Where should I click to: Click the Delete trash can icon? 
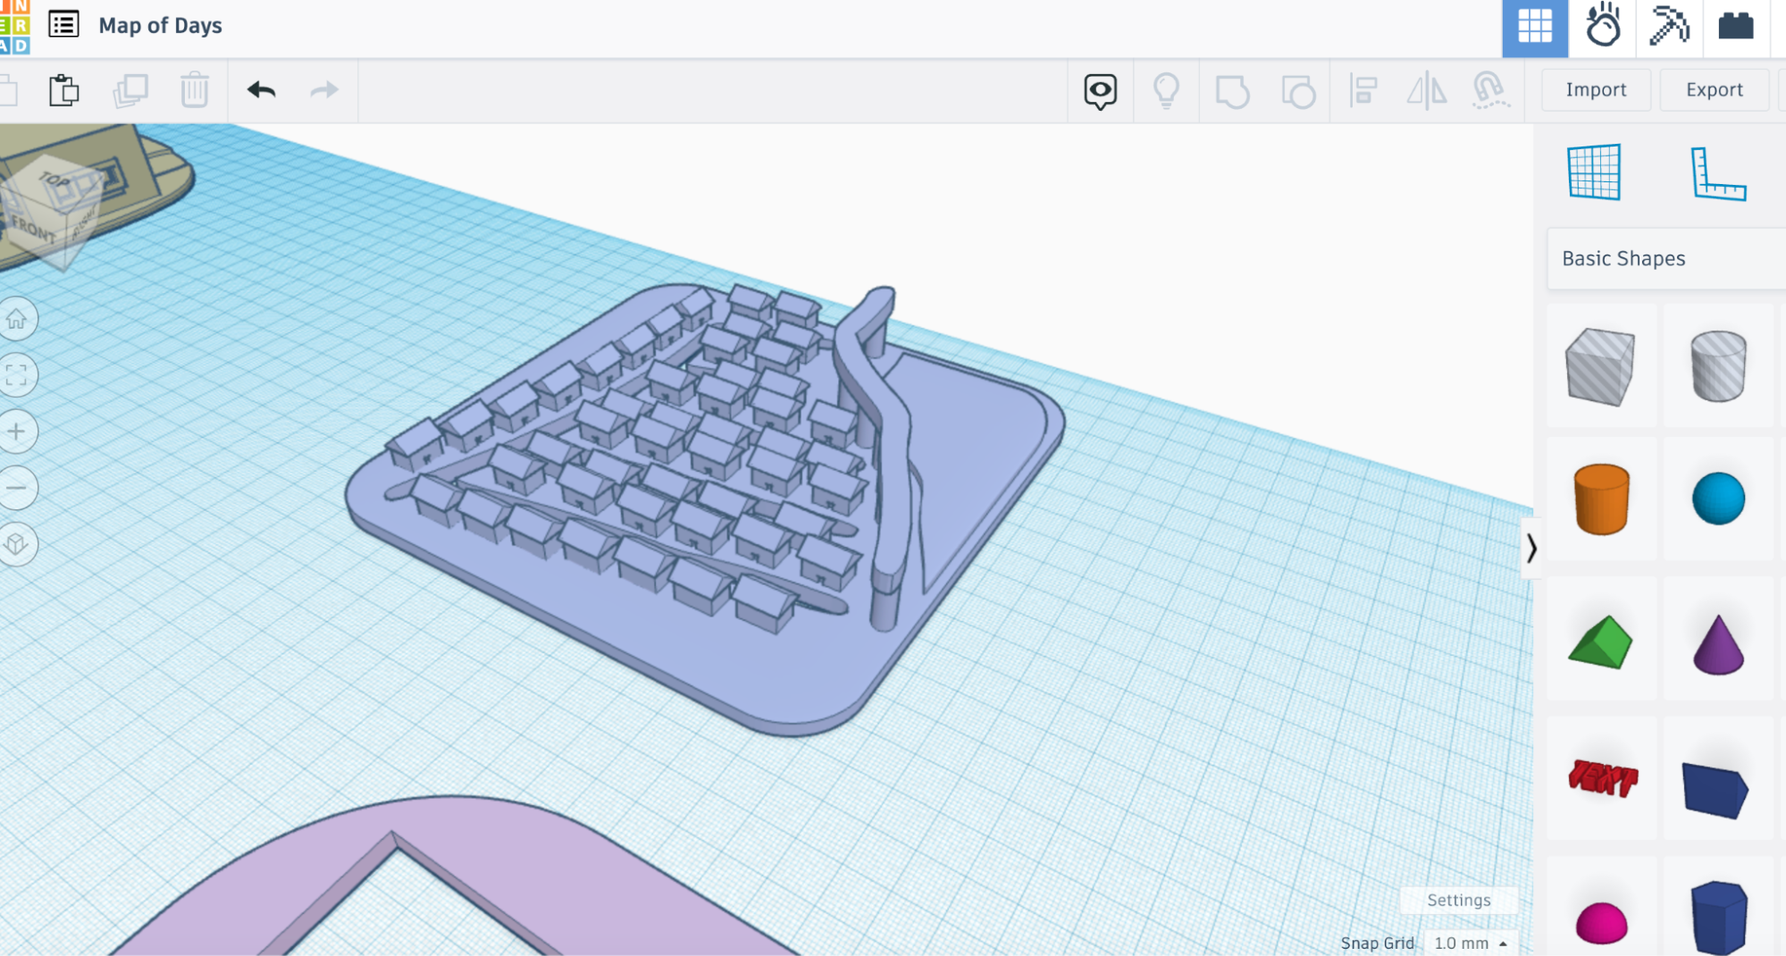[x=194, y=90]
